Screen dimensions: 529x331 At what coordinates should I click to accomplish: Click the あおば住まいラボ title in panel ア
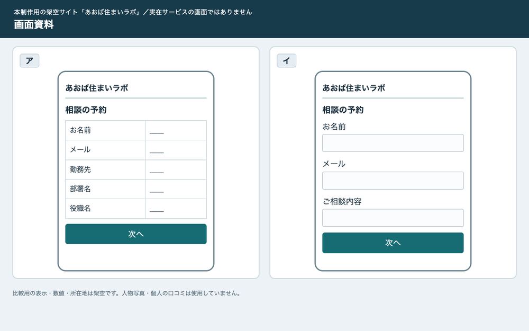coord(97,88)
